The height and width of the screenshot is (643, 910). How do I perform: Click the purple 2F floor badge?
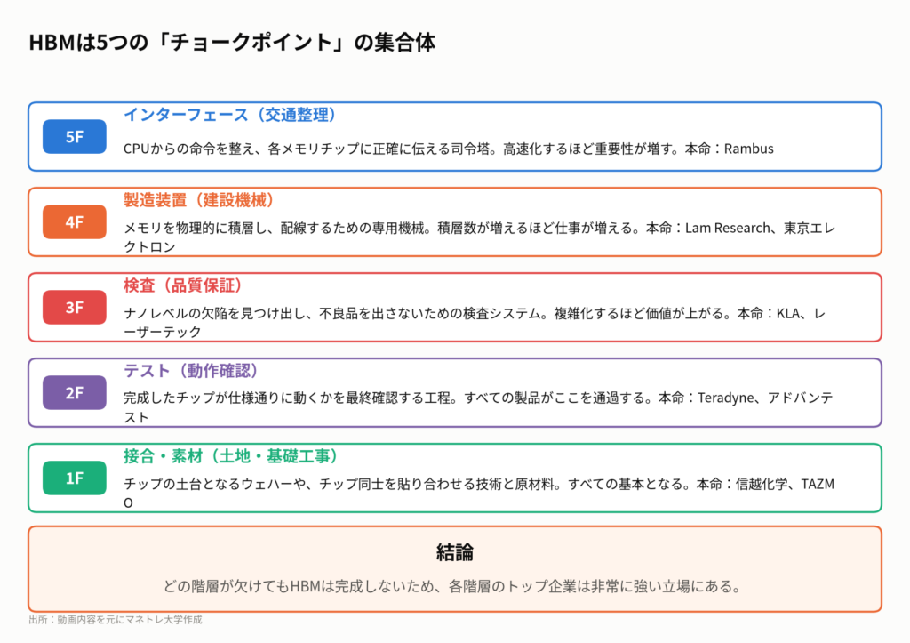point(75,393)
